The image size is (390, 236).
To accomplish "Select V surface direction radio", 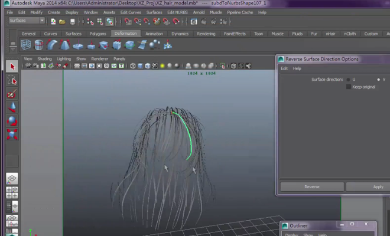I will [379, 80].
